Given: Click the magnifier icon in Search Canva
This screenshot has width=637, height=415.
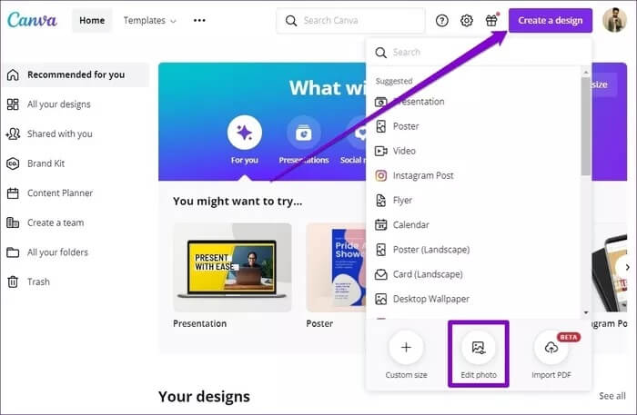Looking at the screenshot, I should (x=291, y=21).
